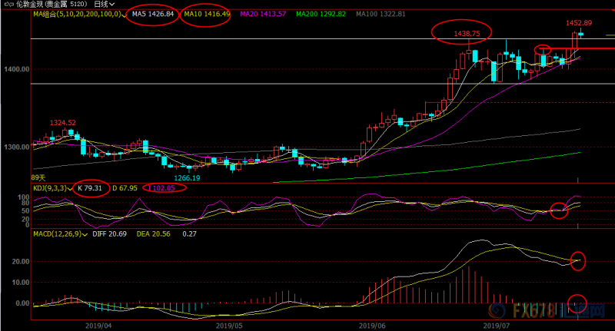Click the 2019/06 date marker
The height and width of the screenshot is (331, 615).
point(372,326)
